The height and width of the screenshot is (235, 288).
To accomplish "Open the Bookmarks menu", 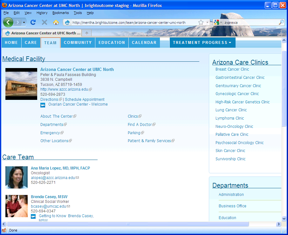I will [61, 13].
